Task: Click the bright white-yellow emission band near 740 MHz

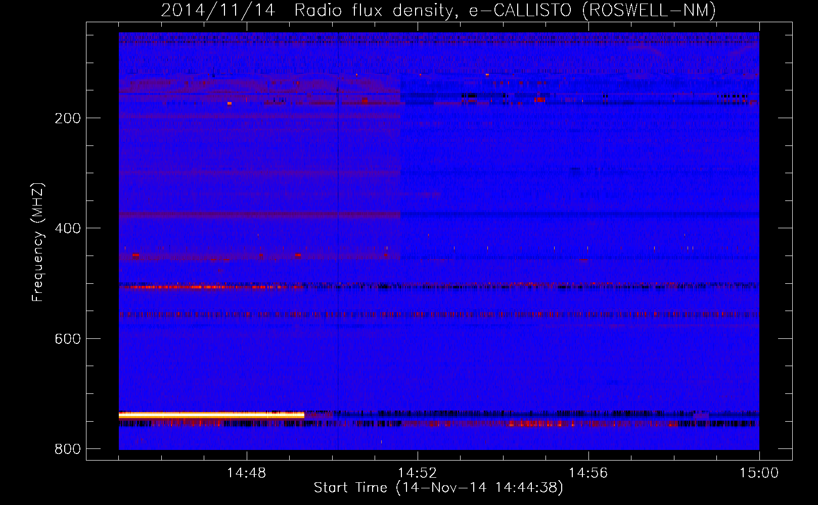Action: click(x=211, y=415)
